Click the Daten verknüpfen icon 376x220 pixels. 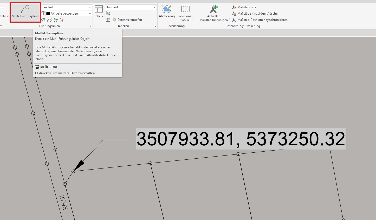(114, 20)
